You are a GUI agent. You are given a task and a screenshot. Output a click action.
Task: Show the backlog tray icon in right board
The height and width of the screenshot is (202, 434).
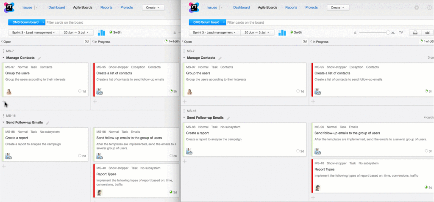point(415,33)
